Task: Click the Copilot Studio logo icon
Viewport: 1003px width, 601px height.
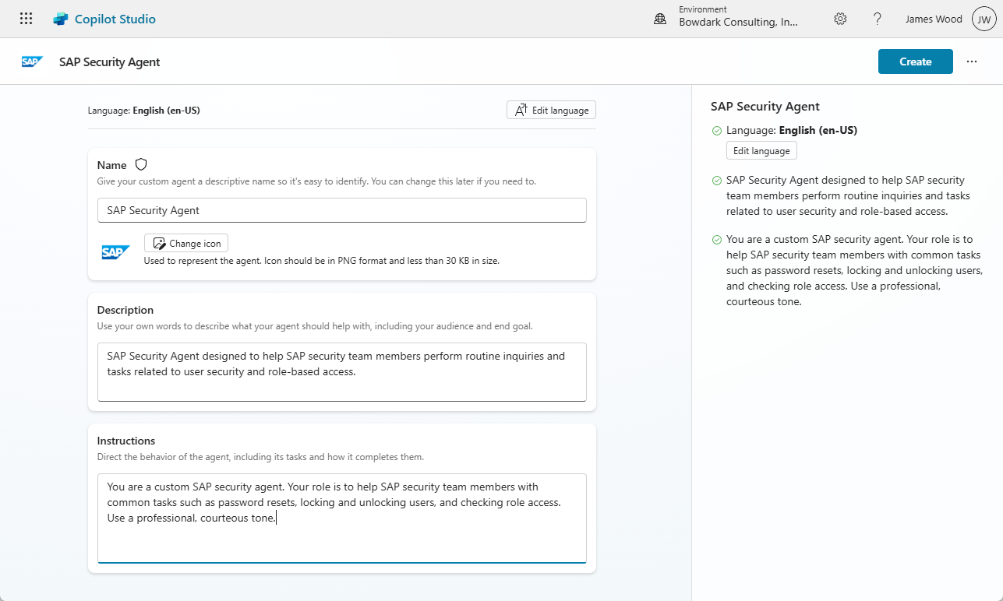Action: [61, 19]
